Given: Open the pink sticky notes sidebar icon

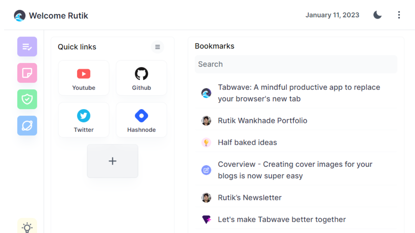Looking at the screenshot, I should tap(27, 73).
